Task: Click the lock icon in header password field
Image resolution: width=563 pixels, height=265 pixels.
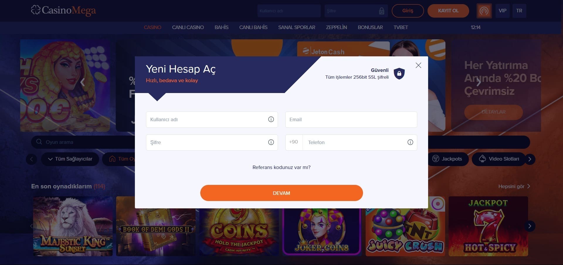Action: point(381,11)
